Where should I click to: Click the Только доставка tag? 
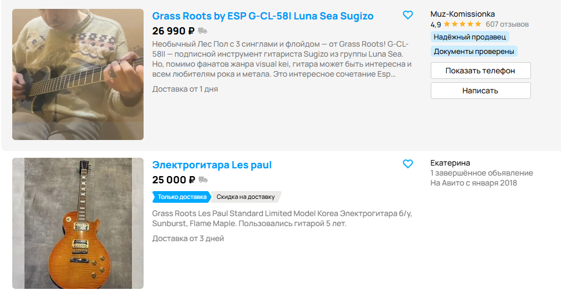(182, 197)
